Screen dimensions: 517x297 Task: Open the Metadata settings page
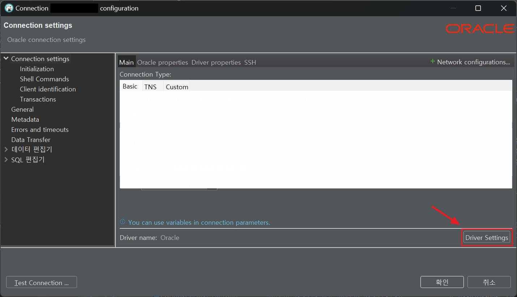25,119
